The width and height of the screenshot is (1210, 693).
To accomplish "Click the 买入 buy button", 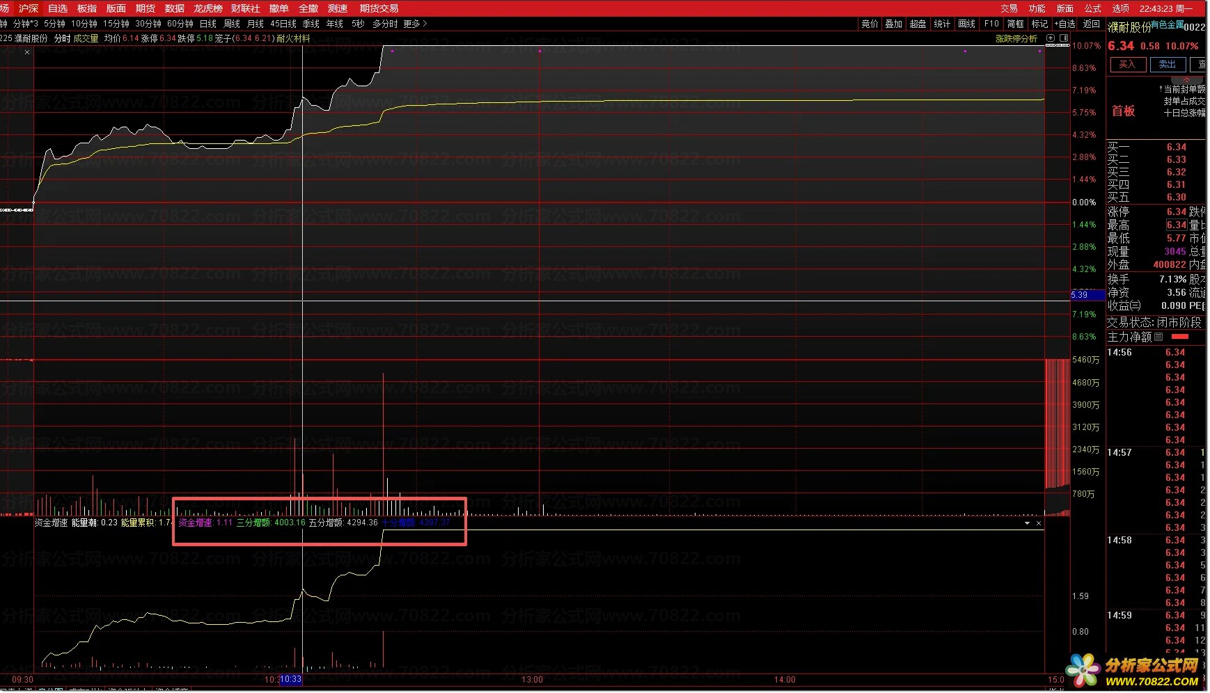I will pyautogui.click(x=1127, y=65).
